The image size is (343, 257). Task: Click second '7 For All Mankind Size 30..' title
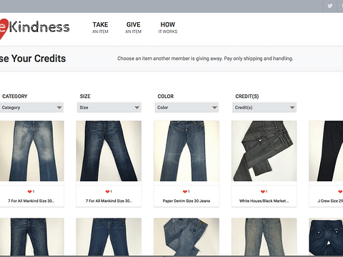(109, 201)
